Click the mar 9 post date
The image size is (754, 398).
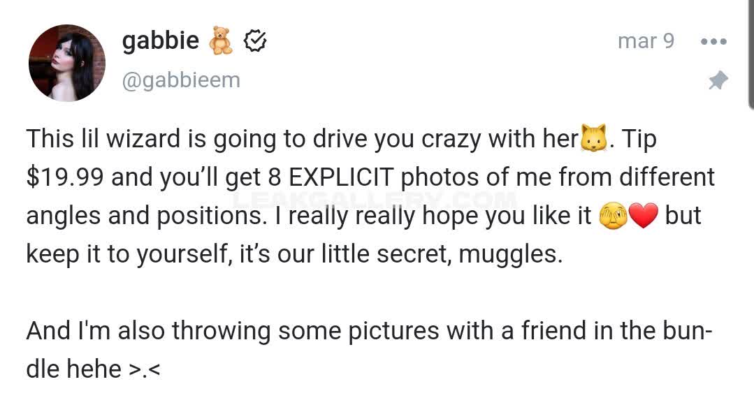(x=646, y=41)
